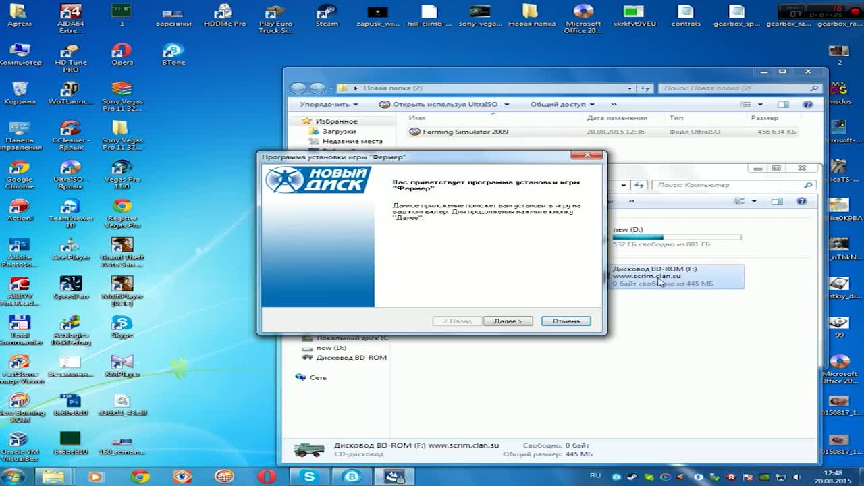This screenshot has height=486, width=864.
Task: Open the HDDlife Pro desktop icon
Action: (x=225, y=16)
